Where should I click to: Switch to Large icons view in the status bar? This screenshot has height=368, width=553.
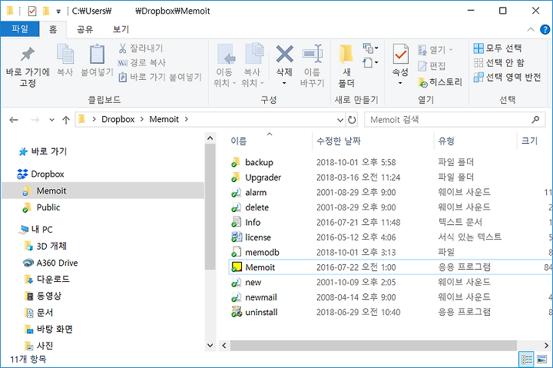[x=541, y=360]
